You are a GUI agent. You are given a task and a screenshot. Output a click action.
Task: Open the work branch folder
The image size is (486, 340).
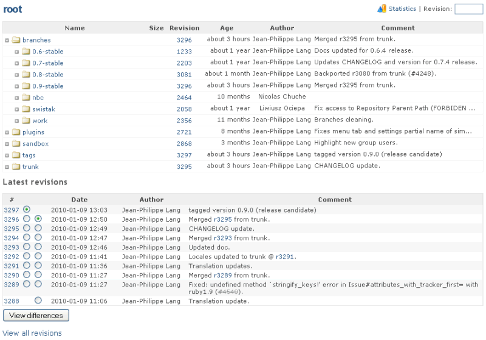coord(40,120)
